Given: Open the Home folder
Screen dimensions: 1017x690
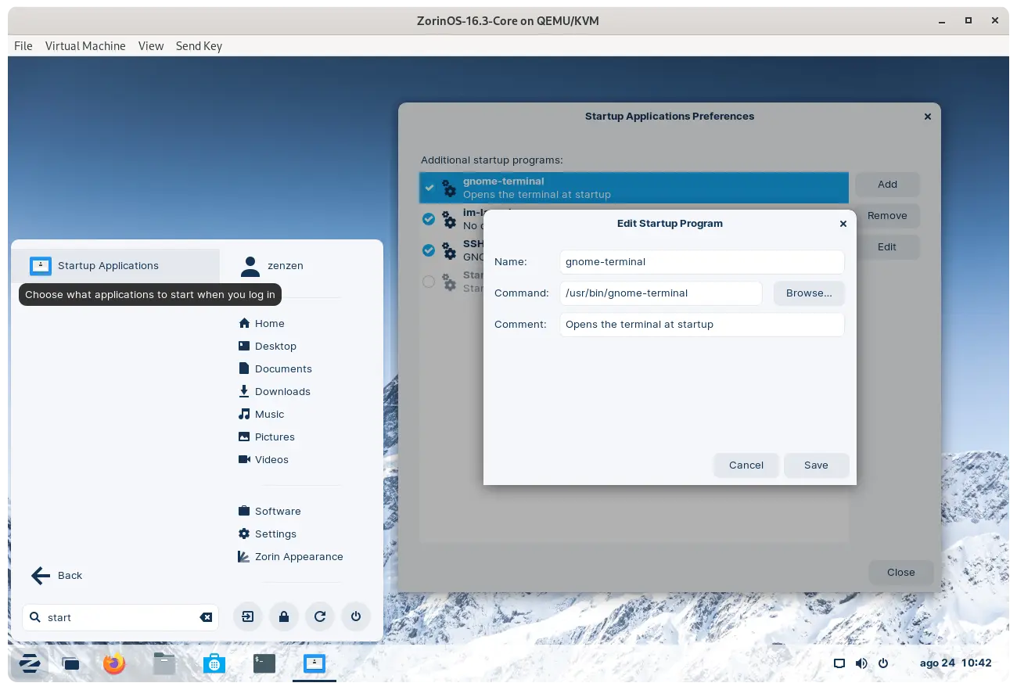Looking at the screenshot, I should point(261,323).
